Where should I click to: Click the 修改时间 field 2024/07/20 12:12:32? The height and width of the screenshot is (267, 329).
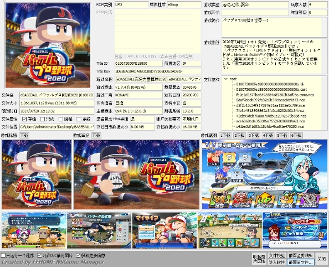pyautogui.click(x=57, y=111)
